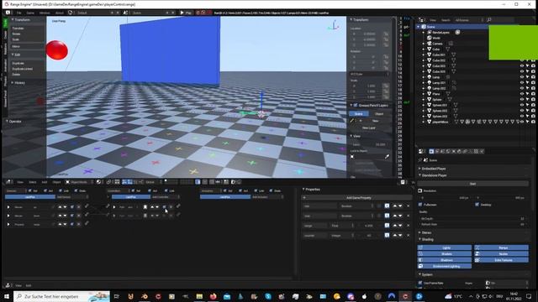Select the Render tab in Properties editor
The image size is (538, 302).
coord(431,151)
